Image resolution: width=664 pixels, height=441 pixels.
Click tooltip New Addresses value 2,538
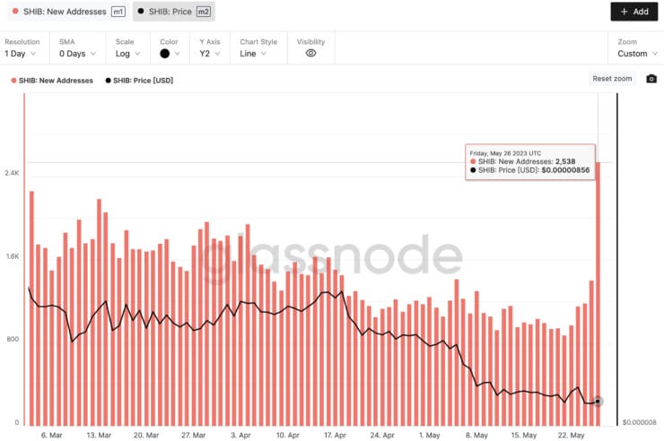[565, 161]
